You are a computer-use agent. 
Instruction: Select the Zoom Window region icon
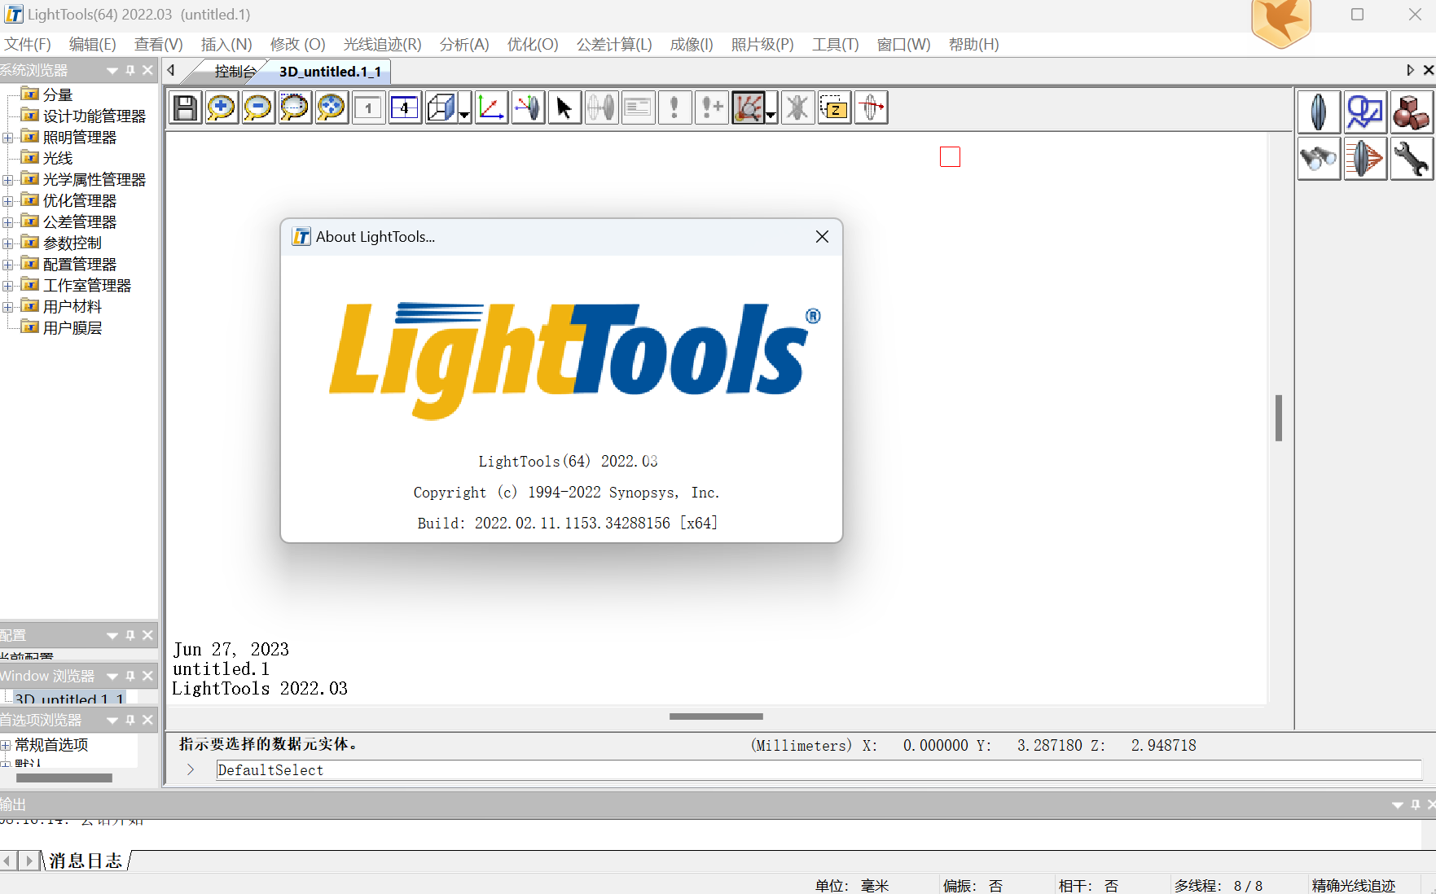[295, 107]
